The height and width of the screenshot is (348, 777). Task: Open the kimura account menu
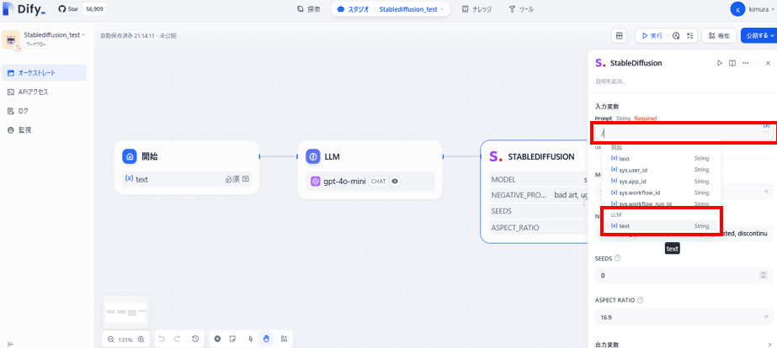click(753, 9)
